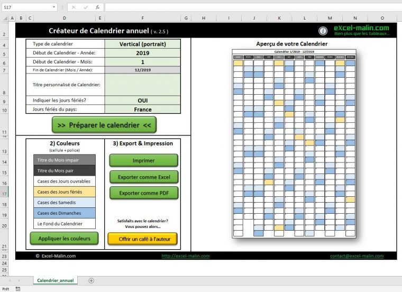This screenshot has height=292, width=402.
Task: Click the contact@excel-malin.com email link
Action: (x=357, y=256)
